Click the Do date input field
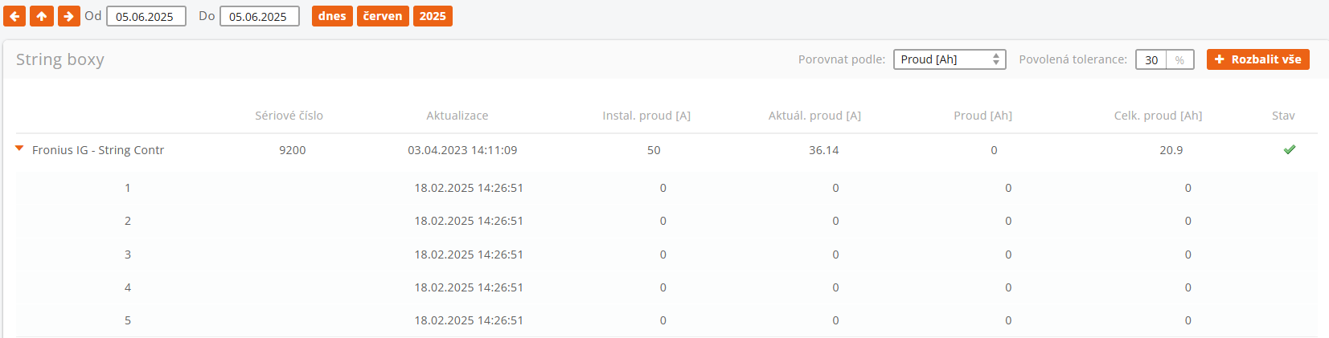Image resolution: width=1329 pixels, height=338 pixels. pyautogui.click(x=259, y=16)
